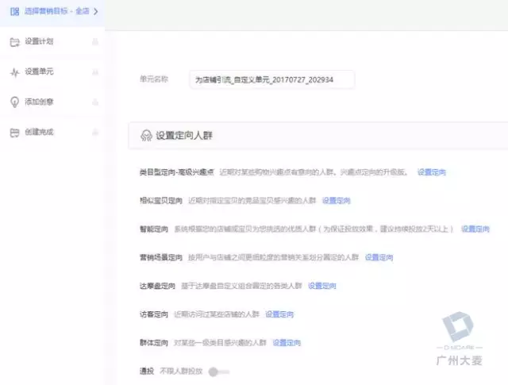Open the 设置计划 step in sidebar
508x385 pixels.
coord(39,41)
